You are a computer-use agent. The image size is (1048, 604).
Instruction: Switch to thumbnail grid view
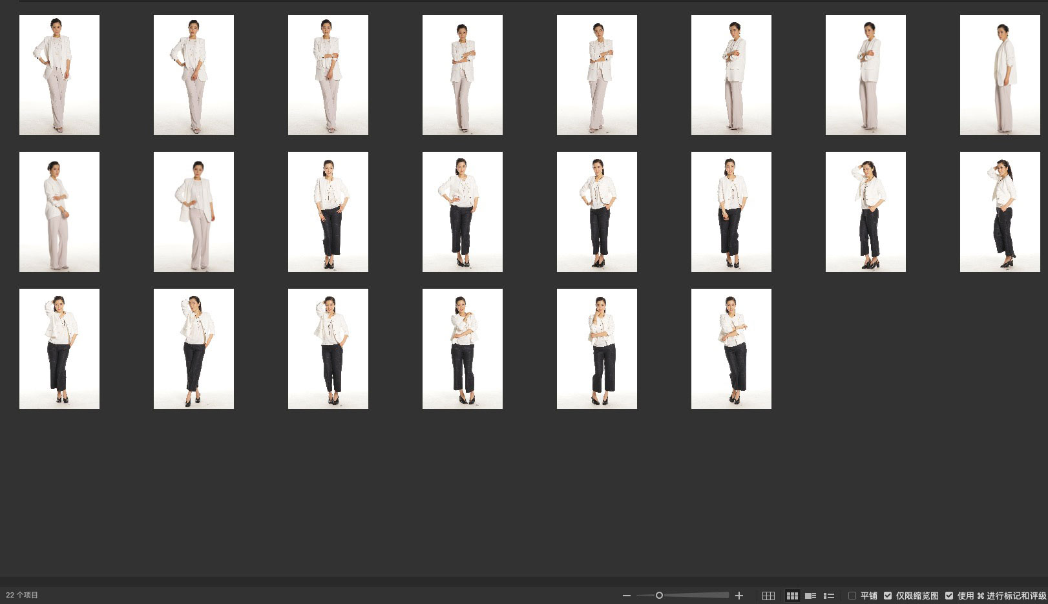click(x=792, y=596)
